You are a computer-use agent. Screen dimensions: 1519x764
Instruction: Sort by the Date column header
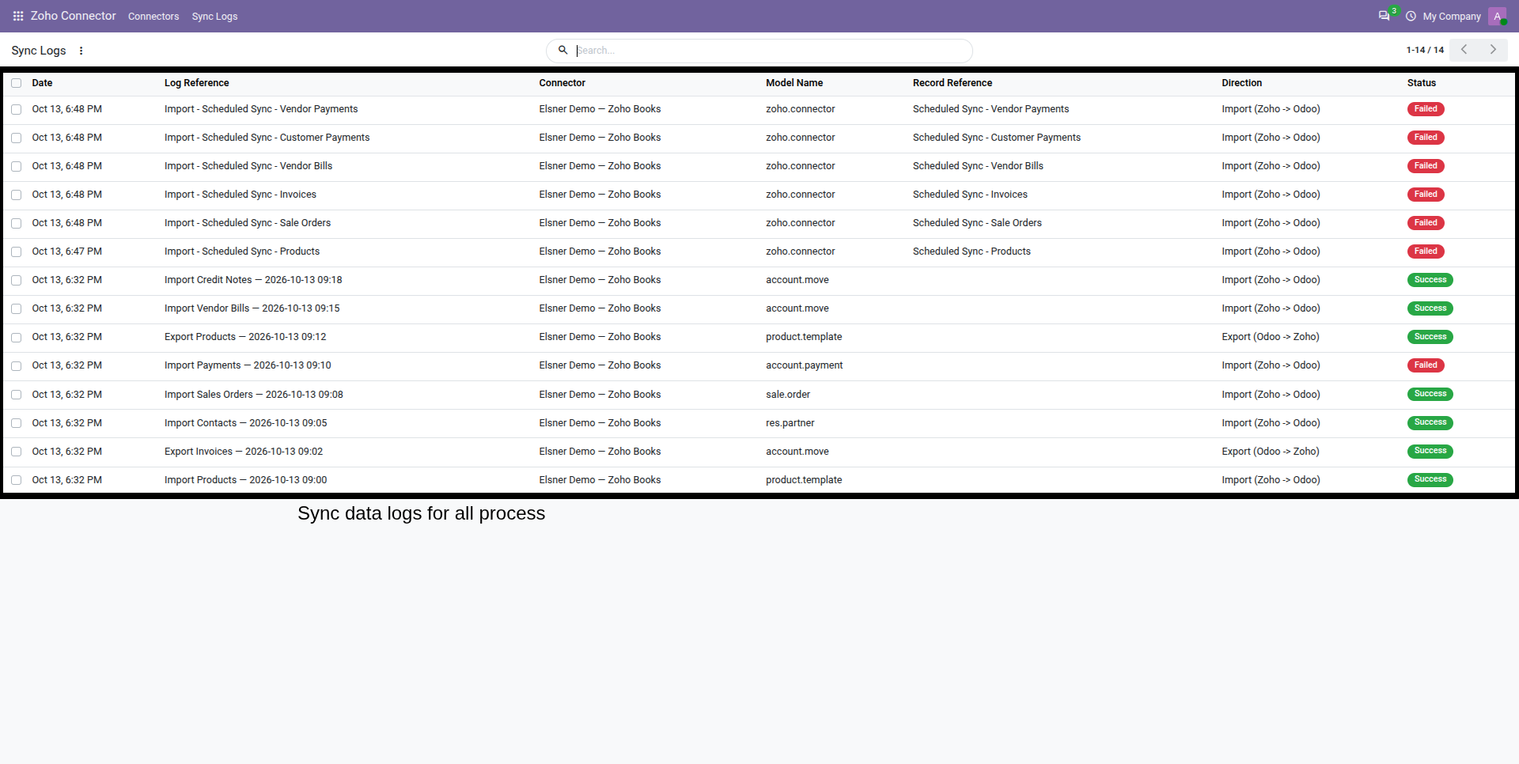[42, 83]
